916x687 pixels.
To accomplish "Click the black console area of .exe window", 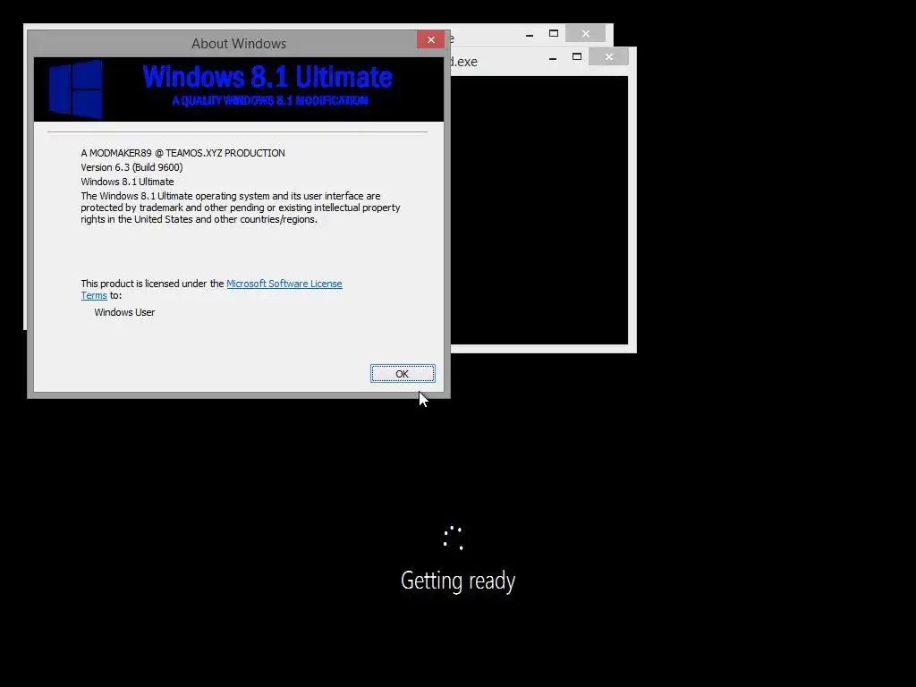I will [x=539, y=210].
